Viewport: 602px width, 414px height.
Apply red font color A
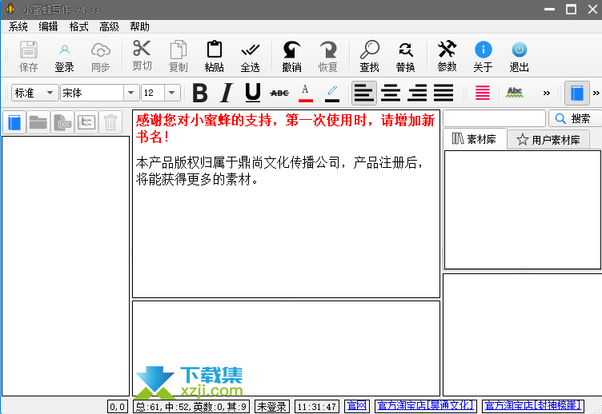pyautogui.click(x=306, y=93)
